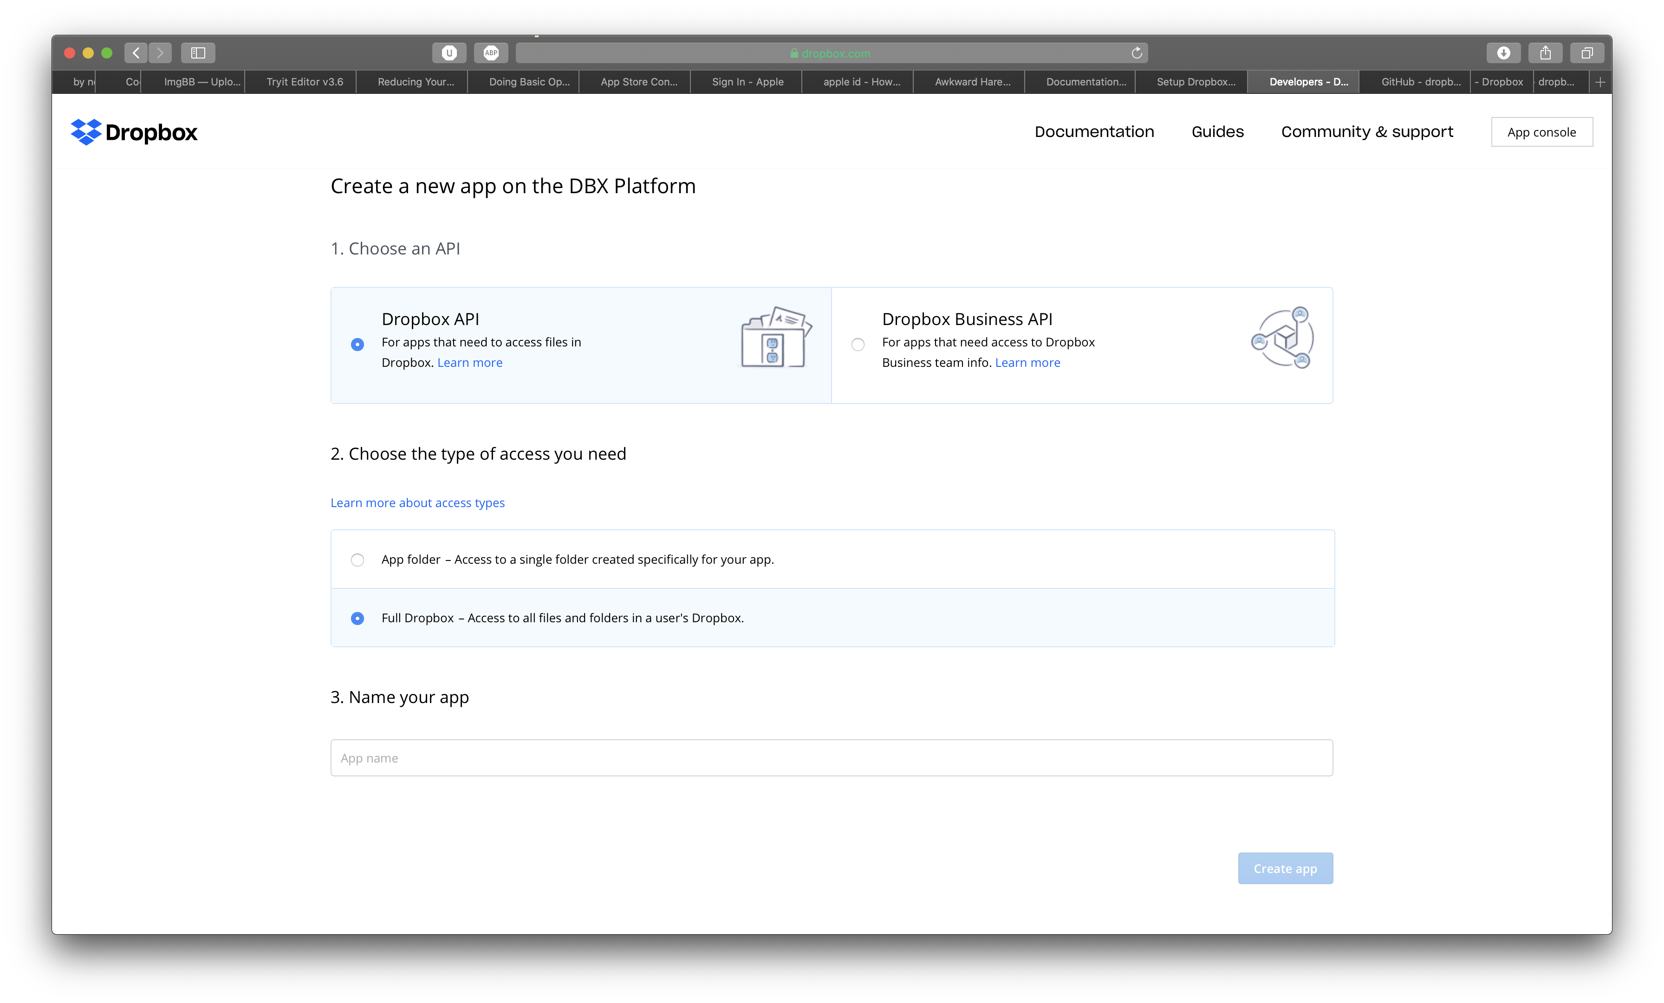Switch to App Store Con... tab
Image resolution: width=1664 pixels, height=1003 pixels.
pos(636,82)
